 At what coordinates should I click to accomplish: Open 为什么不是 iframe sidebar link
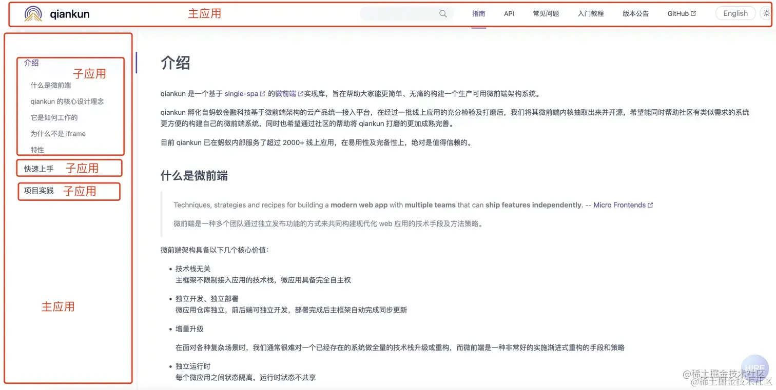[58, 134]
